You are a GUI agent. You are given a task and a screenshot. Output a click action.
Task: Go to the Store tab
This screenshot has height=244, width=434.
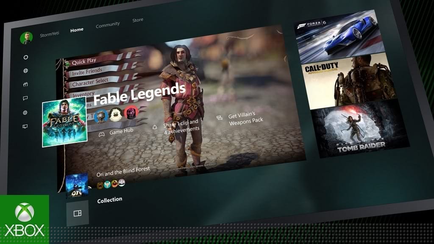click(138, 20)
